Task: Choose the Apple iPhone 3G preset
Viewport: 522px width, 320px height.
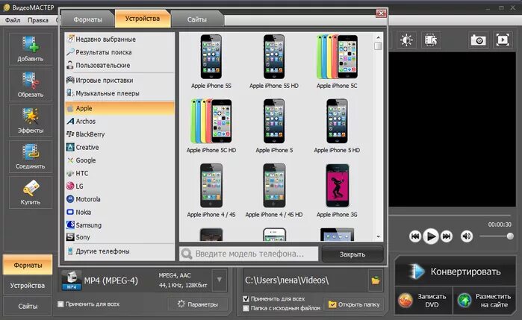Action: tap(337, 191)
